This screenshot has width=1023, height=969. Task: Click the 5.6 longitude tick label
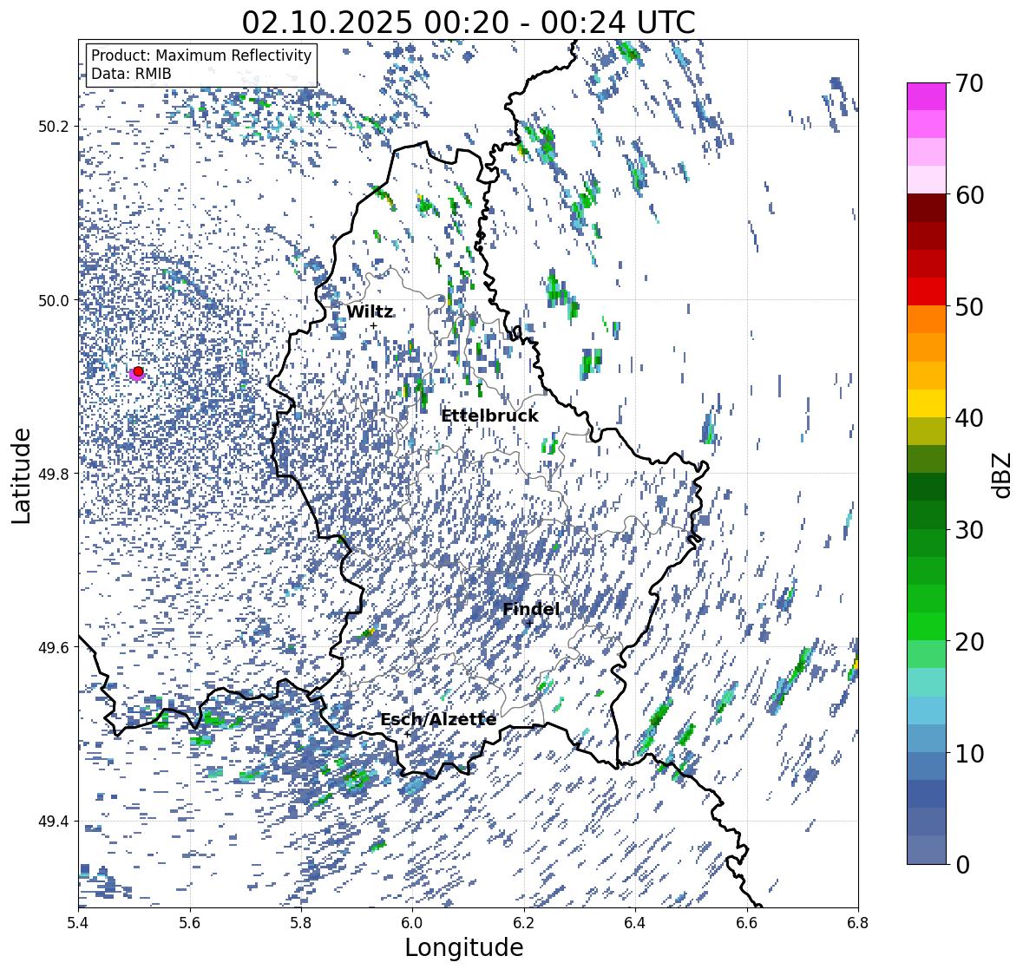point(189,923)
